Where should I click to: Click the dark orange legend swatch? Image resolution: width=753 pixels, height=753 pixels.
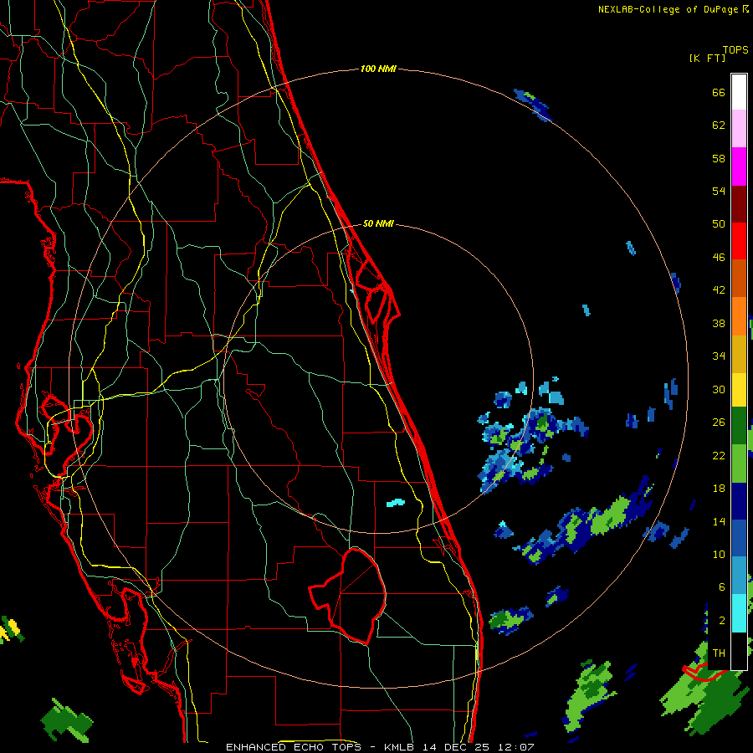point(739,278)
